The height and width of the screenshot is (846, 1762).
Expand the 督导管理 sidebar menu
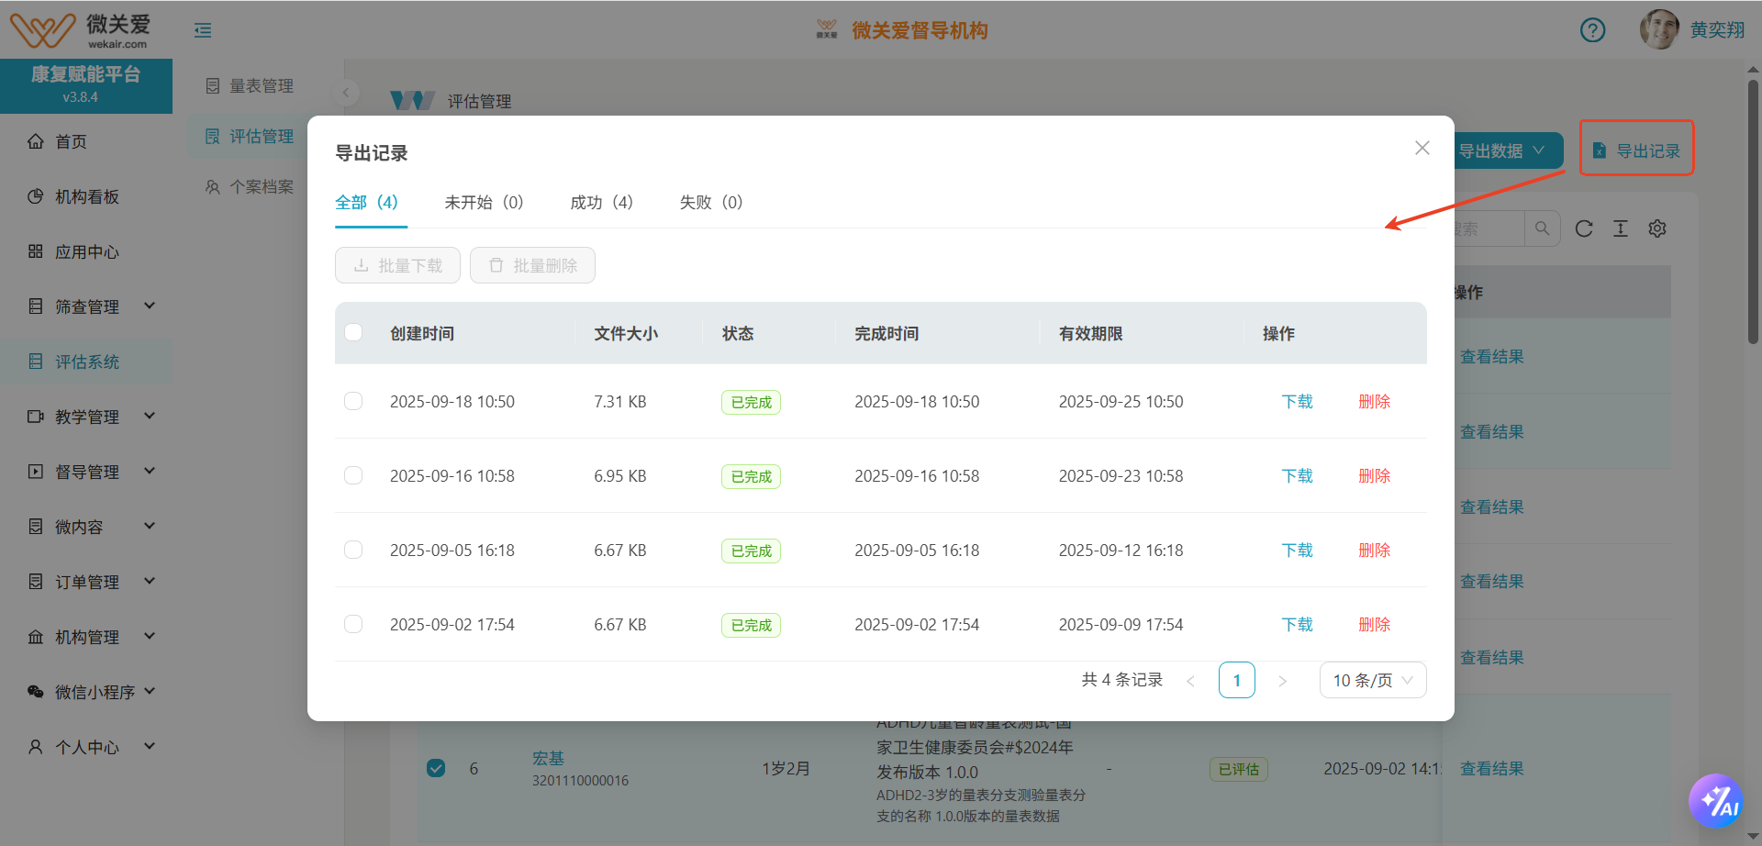tap(87, 472)
